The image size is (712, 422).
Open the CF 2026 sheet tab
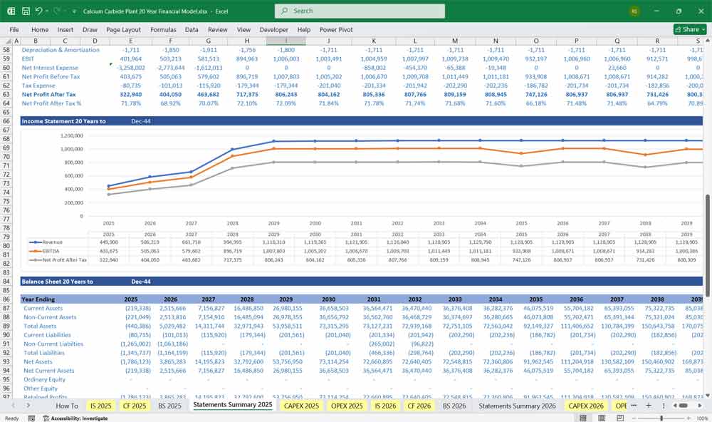(419, 405)
